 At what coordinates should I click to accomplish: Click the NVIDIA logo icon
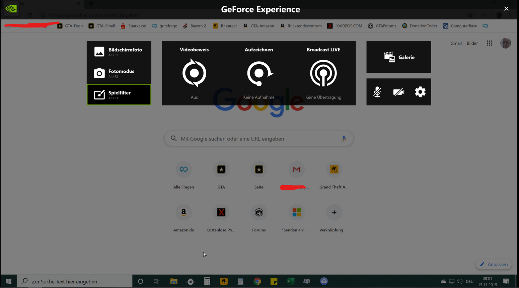click(x=11, y=9)
